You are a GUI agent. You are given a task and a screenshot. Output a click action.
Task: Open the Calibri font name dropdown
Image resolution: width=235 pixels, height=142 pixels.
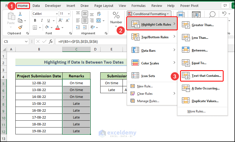57,14
